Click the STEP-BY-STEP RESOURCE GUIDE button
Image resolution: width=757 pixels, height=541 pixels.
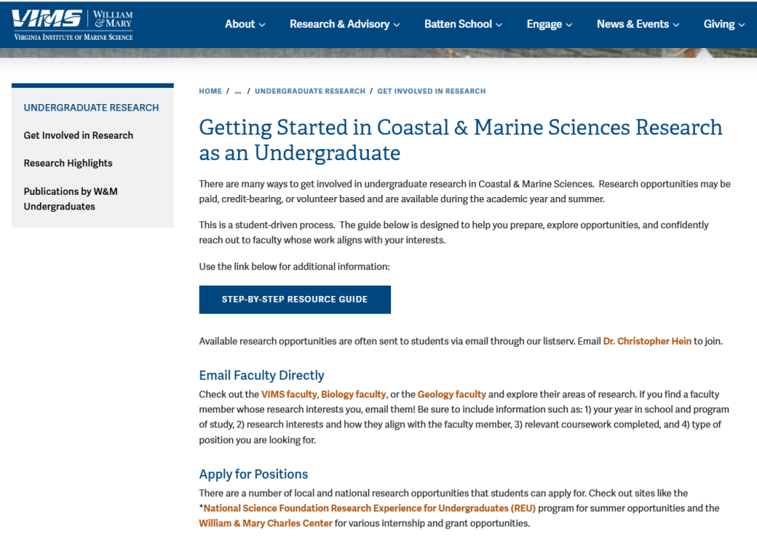point(294,299)
